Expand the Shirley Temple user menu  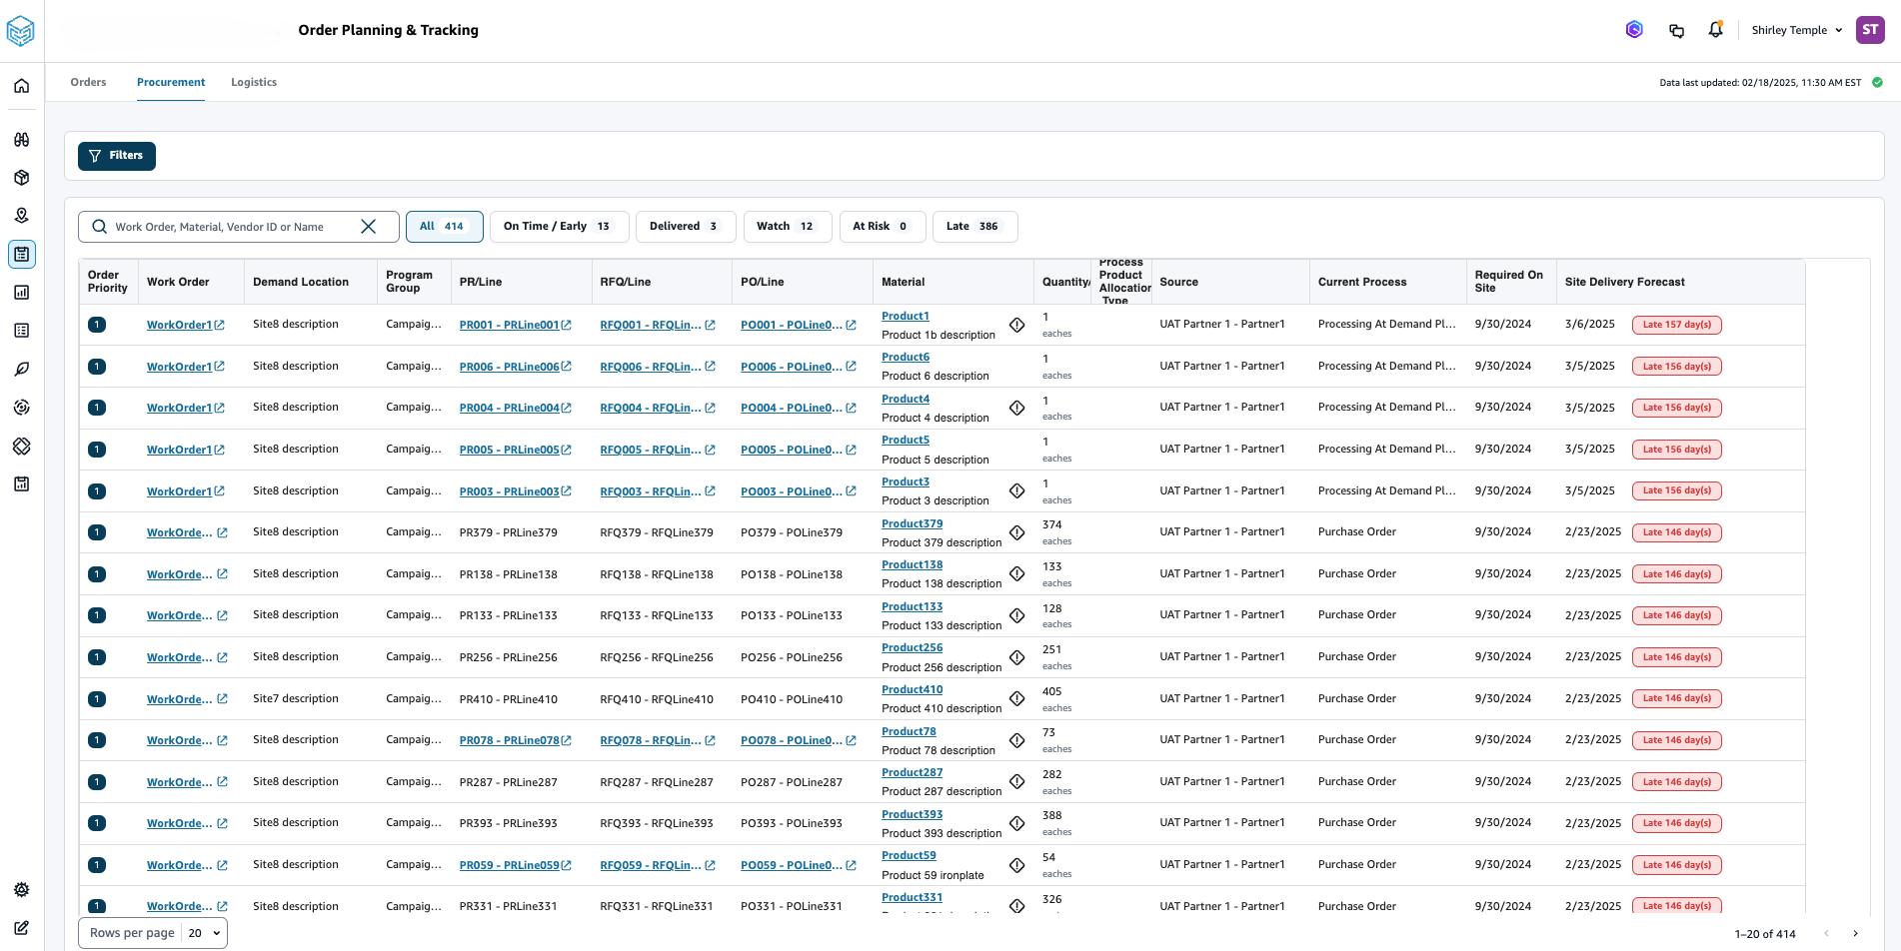(1796, 30)
